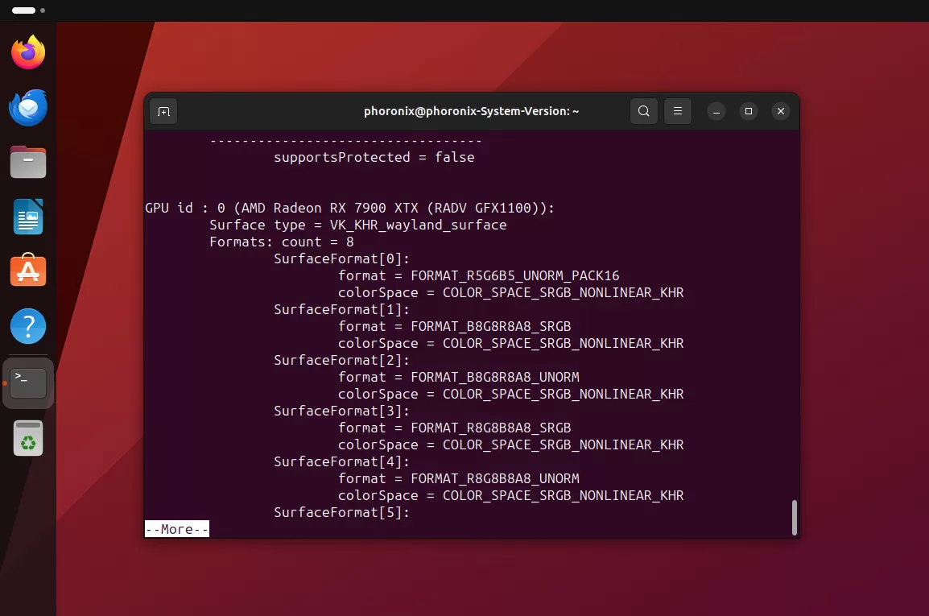Minimize the Terminal window
This screenshot has width=929, height=616.
716,111
